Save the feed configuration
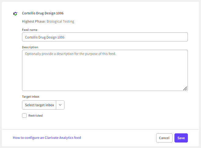 click(181, 138)
